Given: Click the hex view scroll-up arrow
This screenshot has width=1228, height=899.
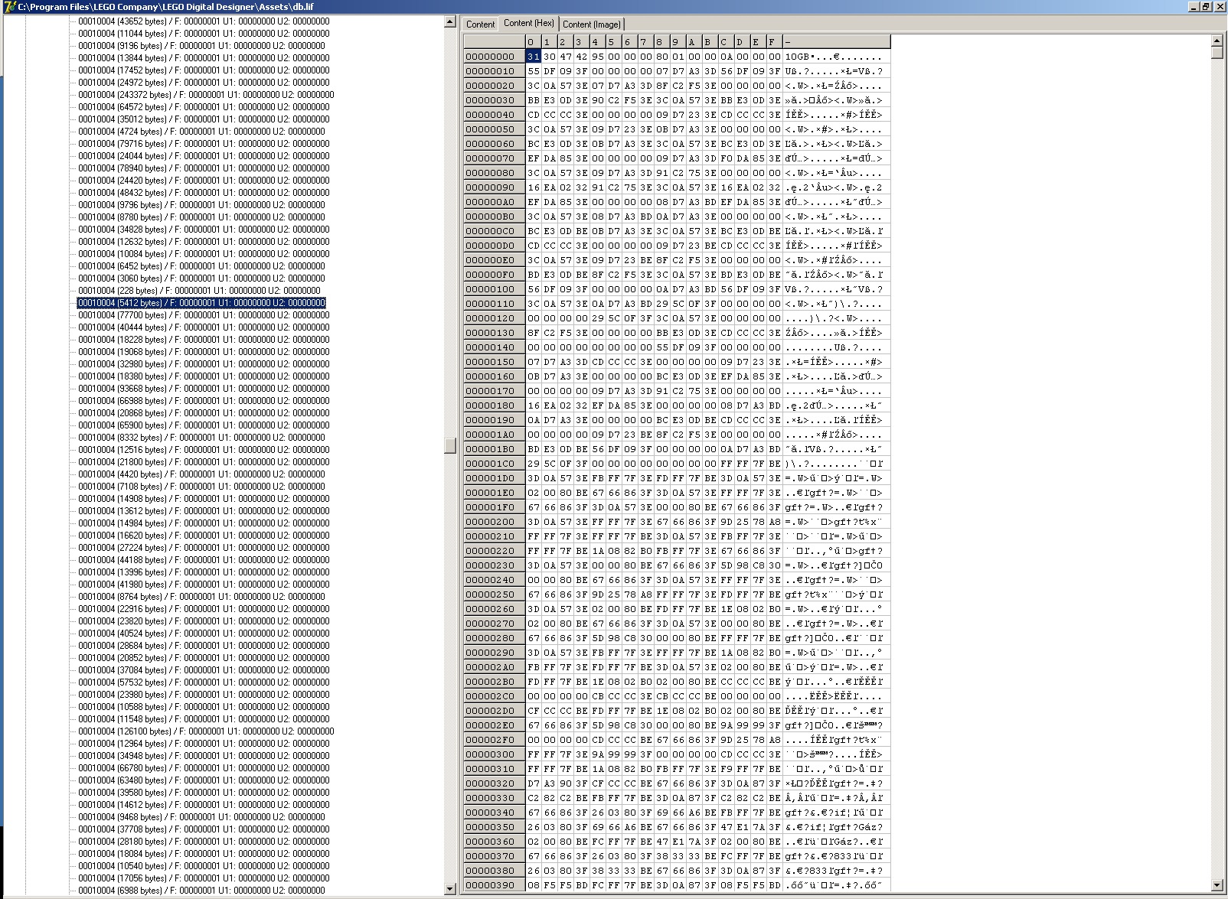Looking at the screenshot, I should pyautogui.click(x=1217, y=41).
